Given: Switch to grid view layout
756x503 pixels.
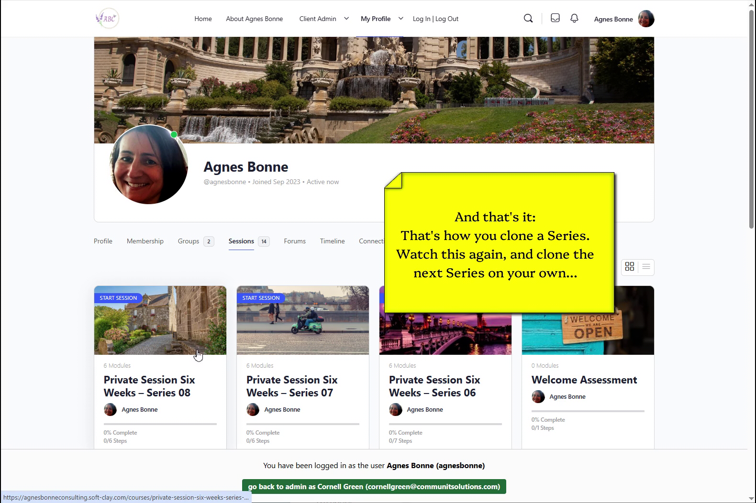Looking at the screenshot, I should [x=630, y=267].
